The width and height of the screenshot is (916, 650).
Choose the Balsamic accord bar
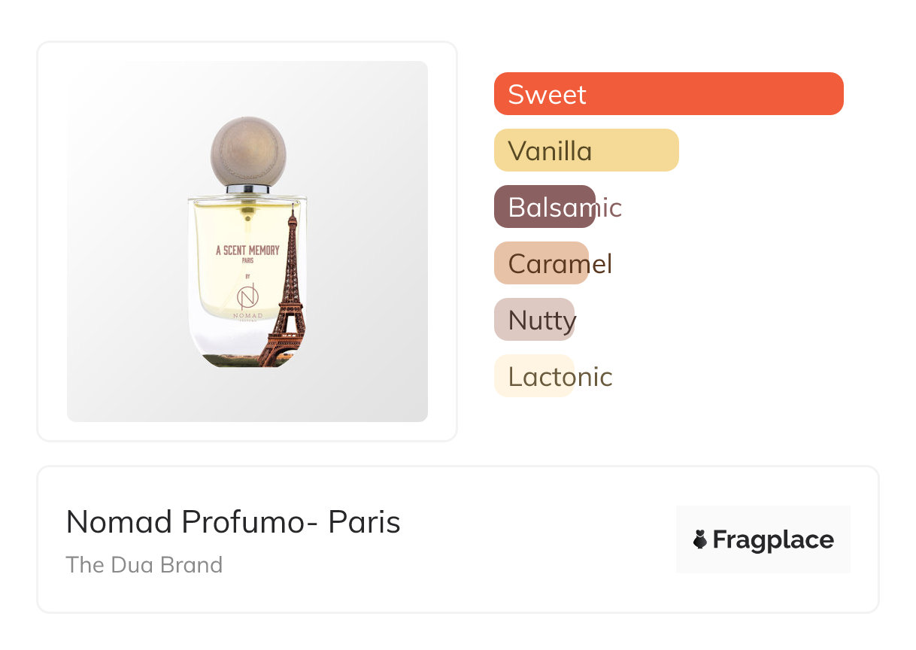coord(544,207)
